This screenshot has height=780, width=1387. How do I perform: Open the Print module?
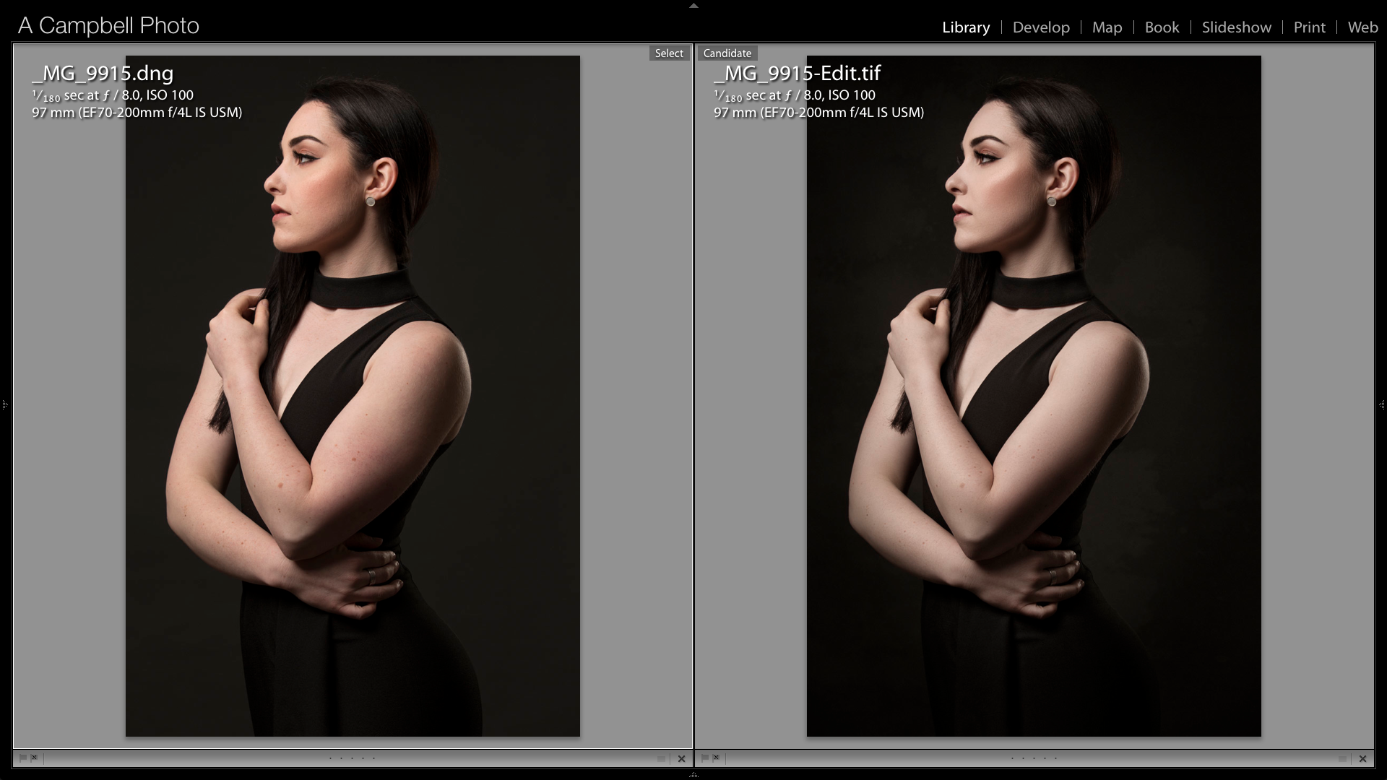(1309, 27)
